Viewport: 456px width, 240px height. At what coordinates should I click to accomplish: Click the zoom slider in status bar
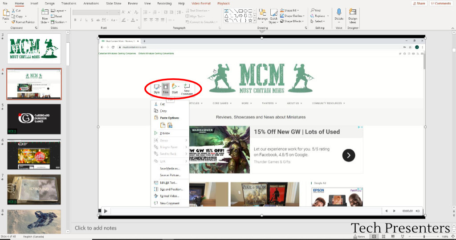(x=424, y=236)
